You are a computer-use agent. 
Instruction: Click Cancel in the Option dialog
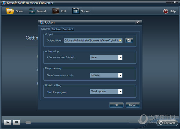click(x=133, y=105)
